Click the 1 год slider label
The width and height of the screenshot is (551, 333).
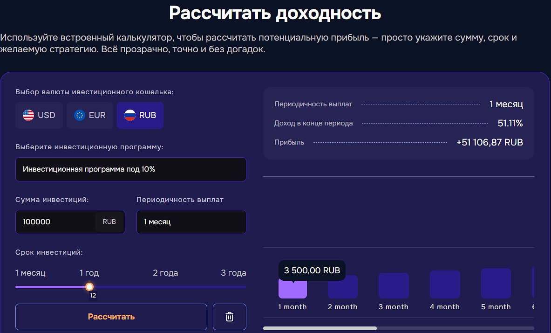pyautogui.click(x=89, y=273)
